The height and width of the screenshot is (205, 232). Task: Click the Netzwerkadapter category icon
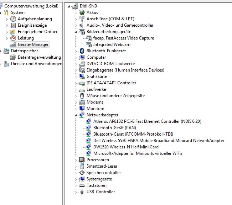82,115
